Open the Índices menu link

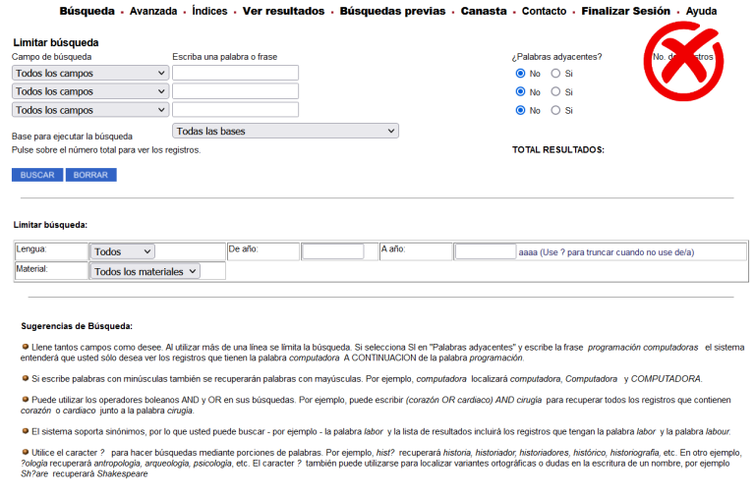(x=209, y=11)
